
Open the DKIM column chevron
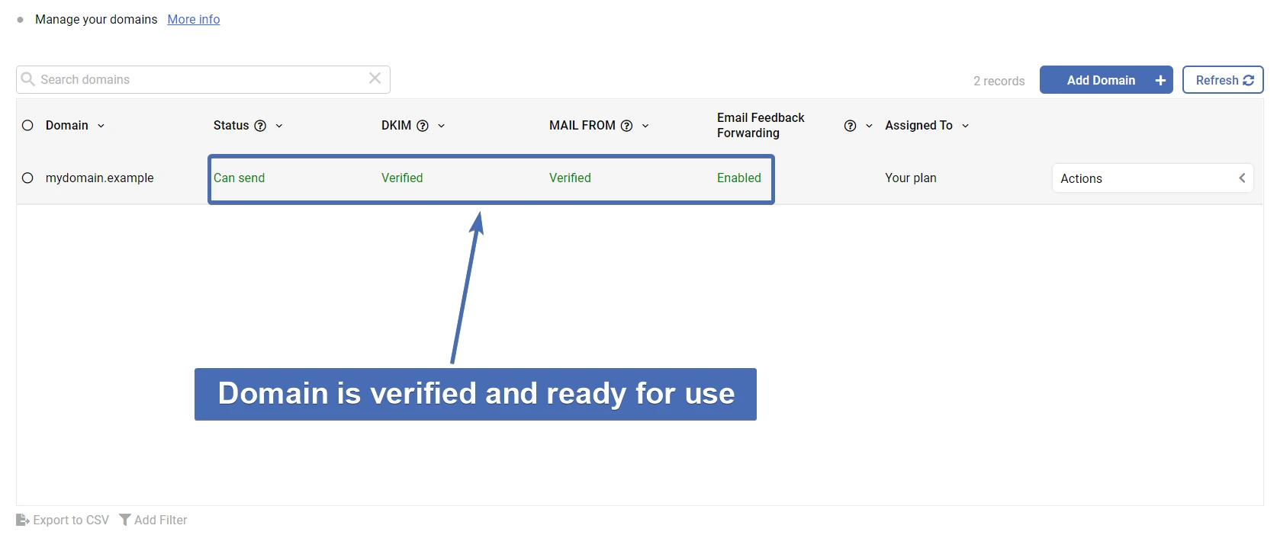pos(441,126)
